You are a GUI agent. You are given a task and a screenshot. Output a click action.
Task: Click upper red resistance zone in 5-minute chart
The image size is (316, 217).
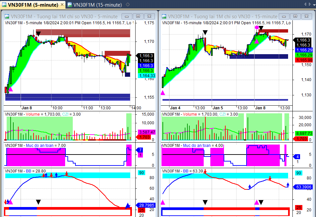[83, 33]
